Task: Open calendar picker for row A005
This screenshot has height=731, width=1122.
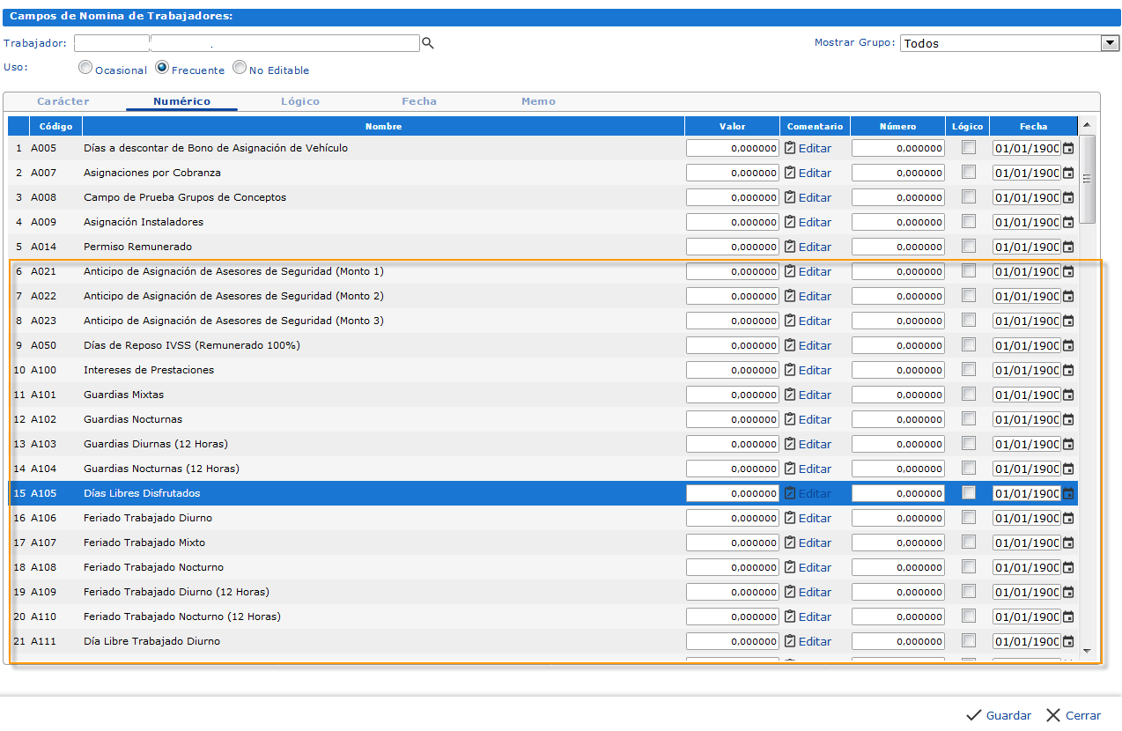Action: tap(1068, 149)
